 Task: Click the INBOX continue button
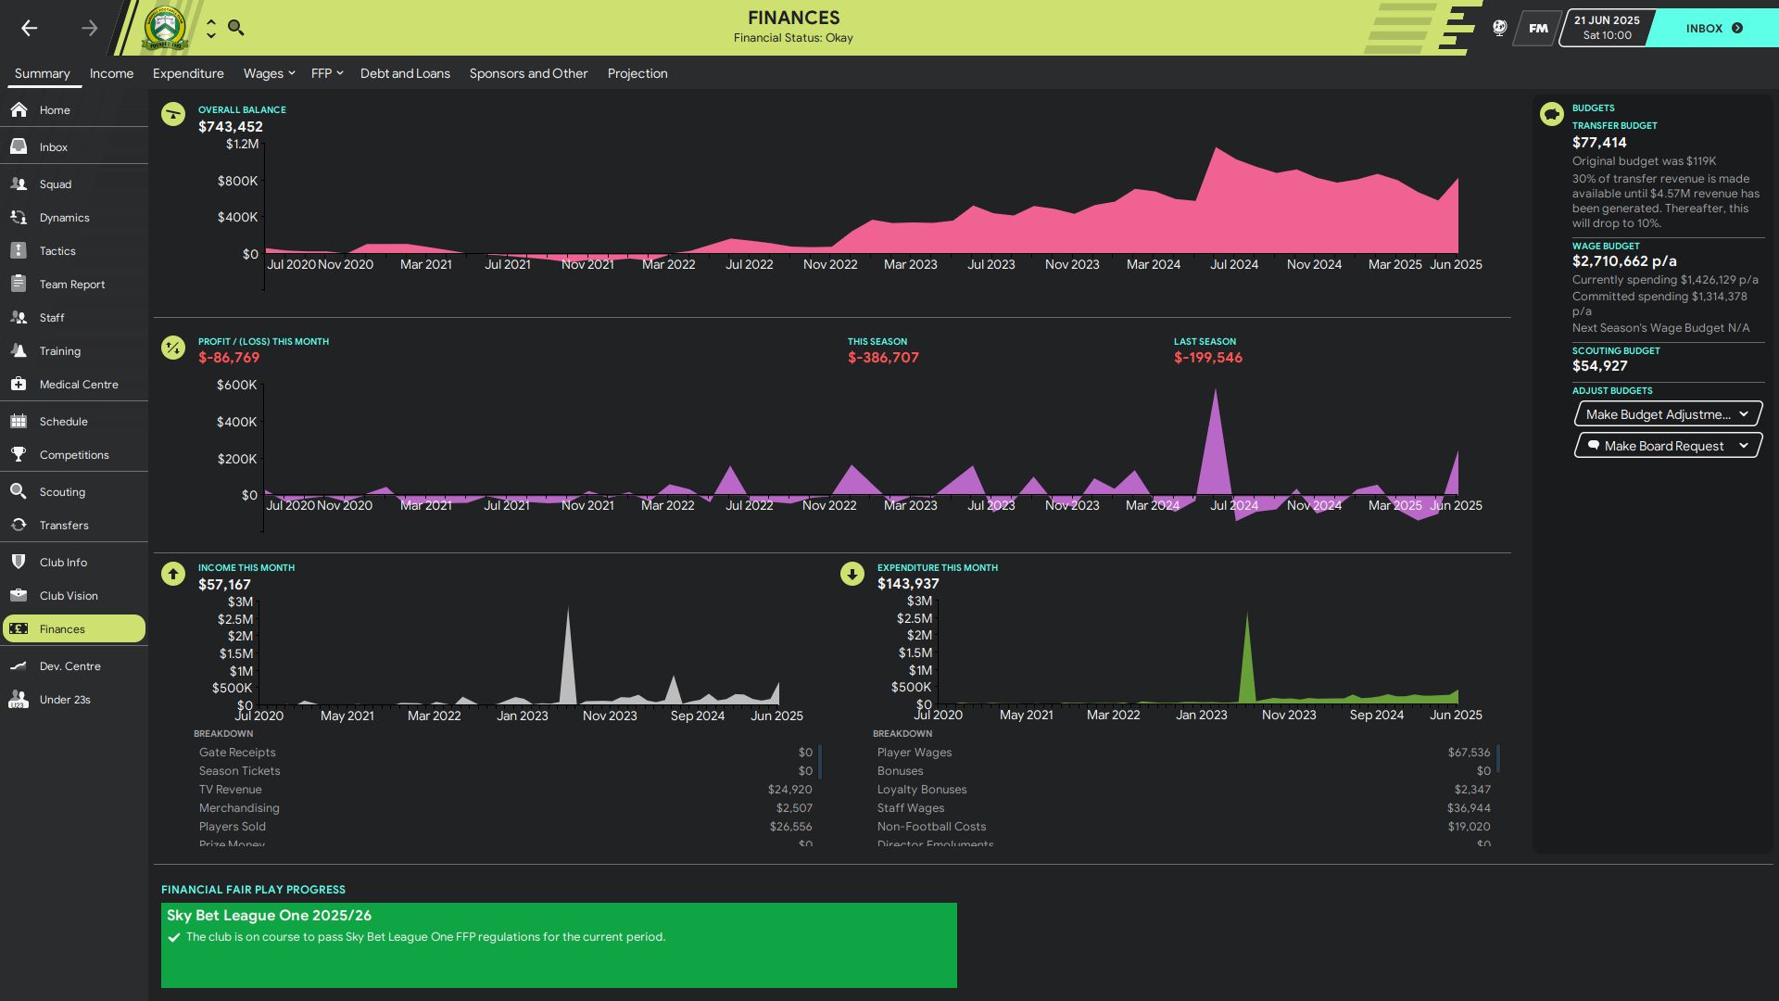1715,28
